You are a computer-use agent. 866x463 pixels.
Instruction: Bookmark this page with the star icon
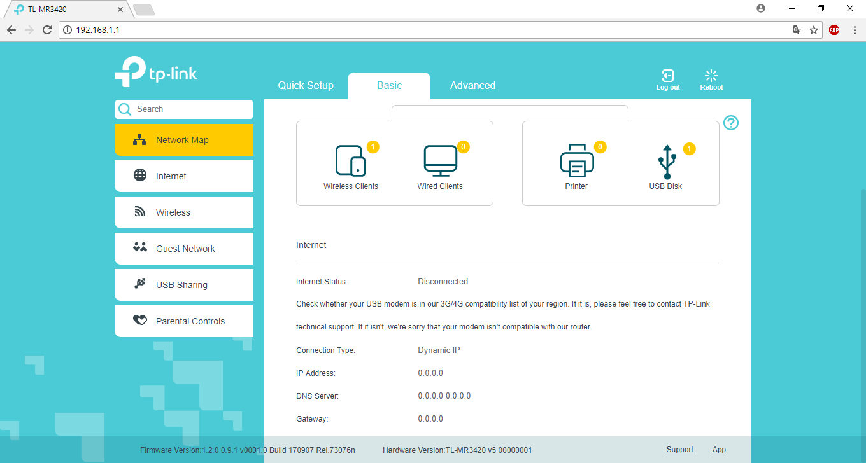click(x=814, y=30)
